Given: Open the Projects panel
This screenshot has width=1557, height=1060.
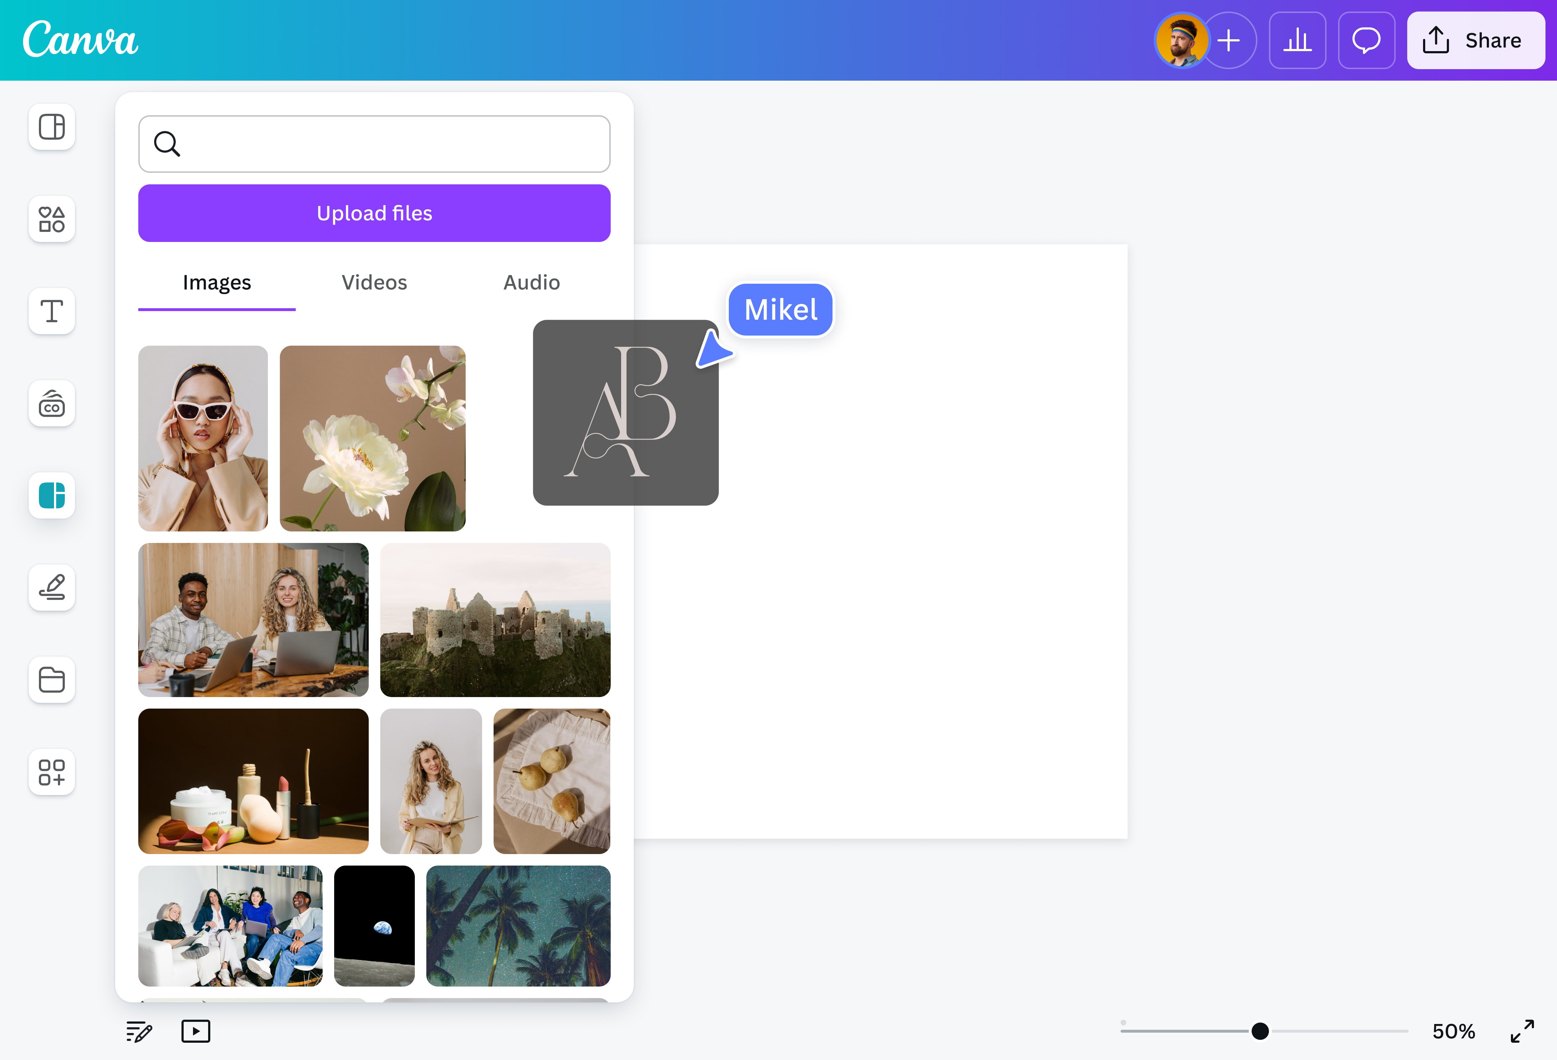Looking at the screenshot, I should click(x=51, y=680).
